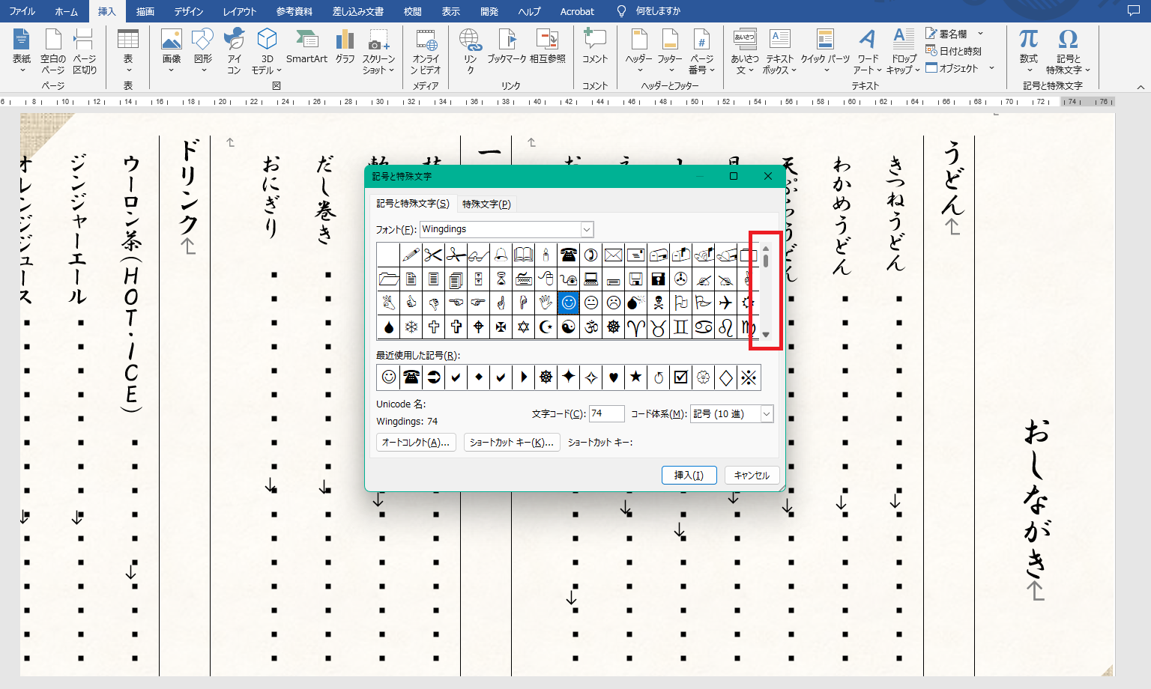The image size is (1151, 689).
Task: Click the キャンセル cancel button
Action: 752,475
